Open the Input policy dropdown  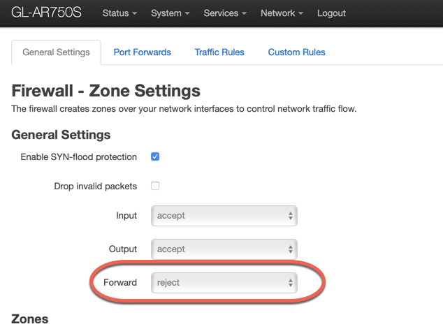click(x=224, y=216)
